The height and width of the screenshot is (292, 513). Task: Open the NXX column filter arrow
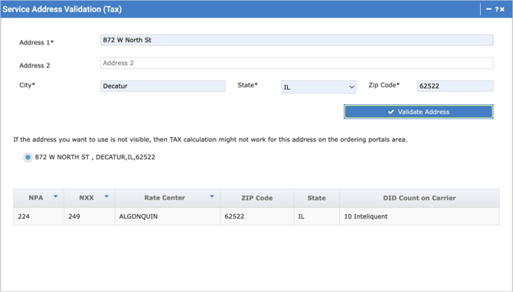click(x=106, y=196)
